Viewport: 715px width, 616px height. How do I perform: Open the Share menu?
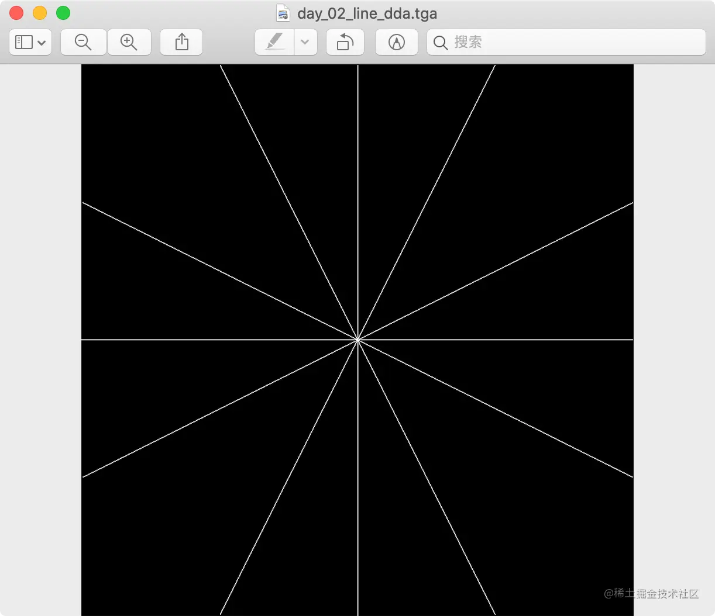181,42
